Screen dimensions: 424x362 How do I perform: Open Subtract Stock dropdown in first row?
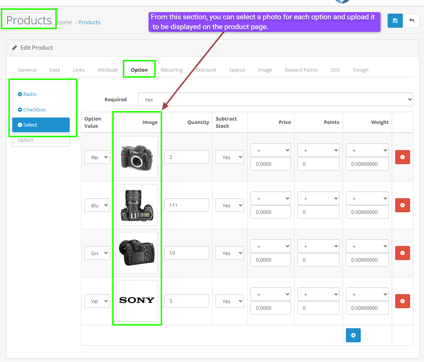pyautogui.click(x=229, y=157)
